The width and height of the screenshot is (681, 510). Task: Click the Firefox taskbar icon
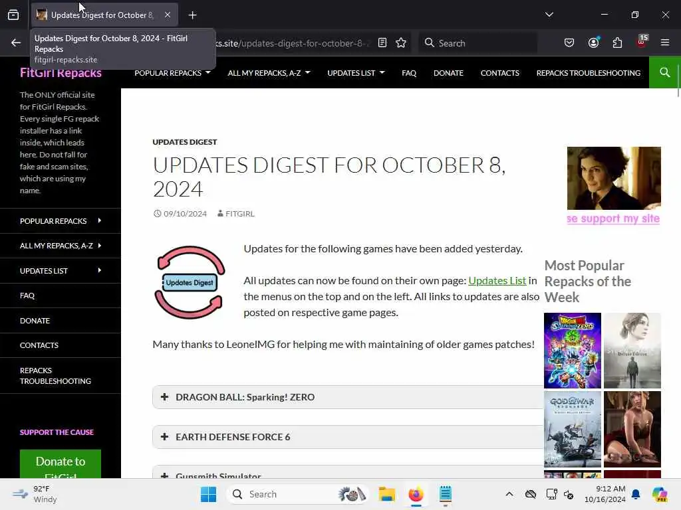[416, 494]
